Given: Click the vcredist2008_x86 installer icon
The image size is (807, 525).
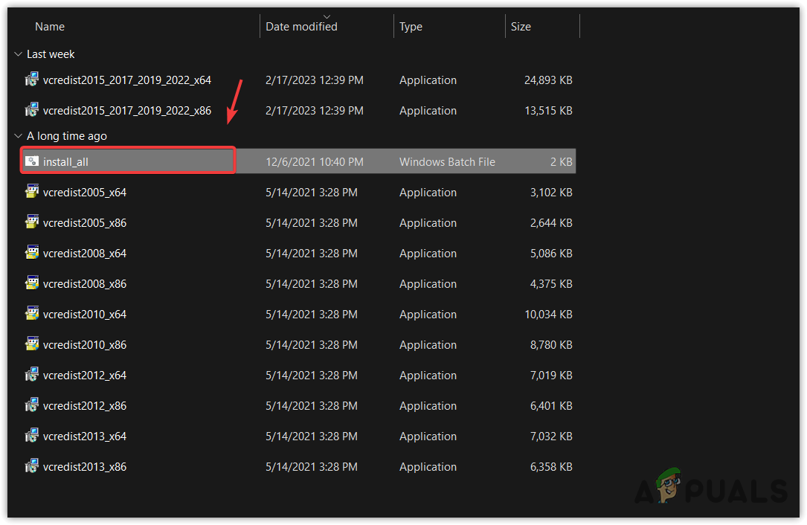Looking at the screenshot, I should coord(31,283).
